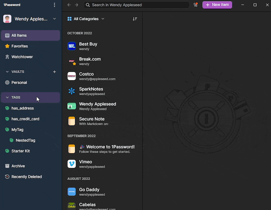Select Favorites in the sidebar
This screenshot has height=210, width=271.
click(20, 46)
